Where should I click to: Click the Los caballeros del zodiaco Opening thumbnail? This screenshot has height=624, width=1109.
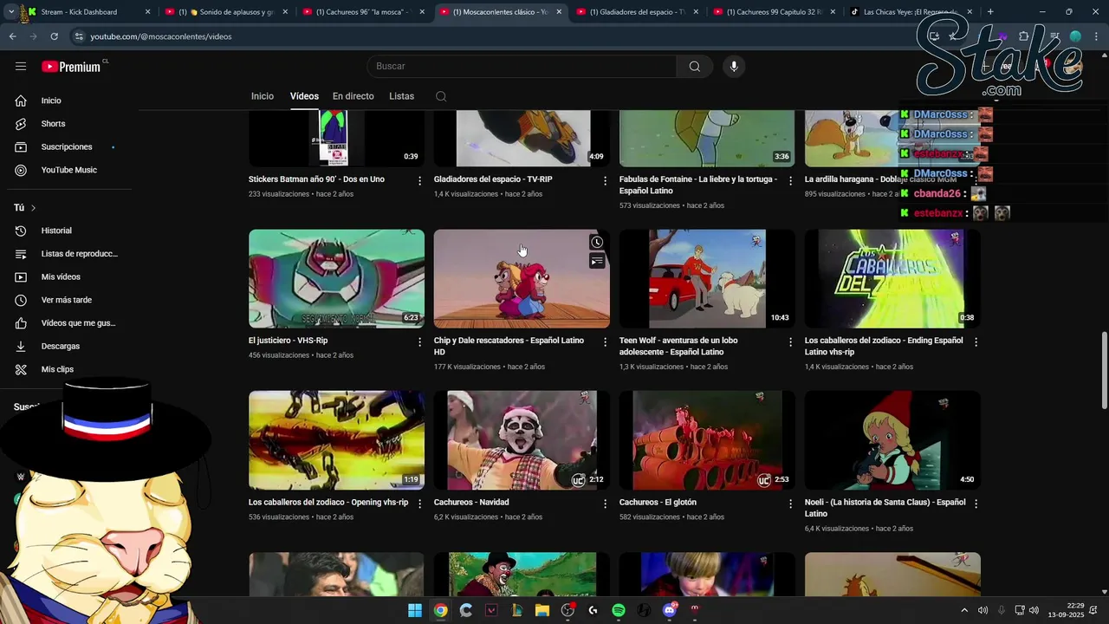(x=336, y=440)
